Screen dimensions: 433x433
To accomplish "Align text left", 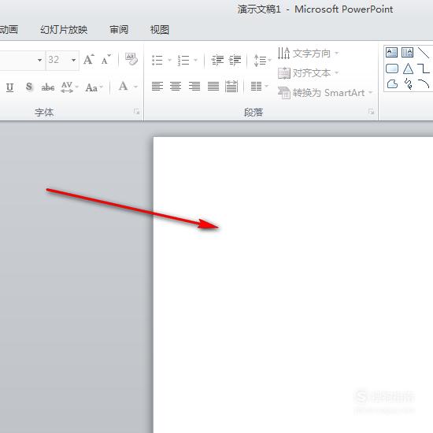I will 157,86.
